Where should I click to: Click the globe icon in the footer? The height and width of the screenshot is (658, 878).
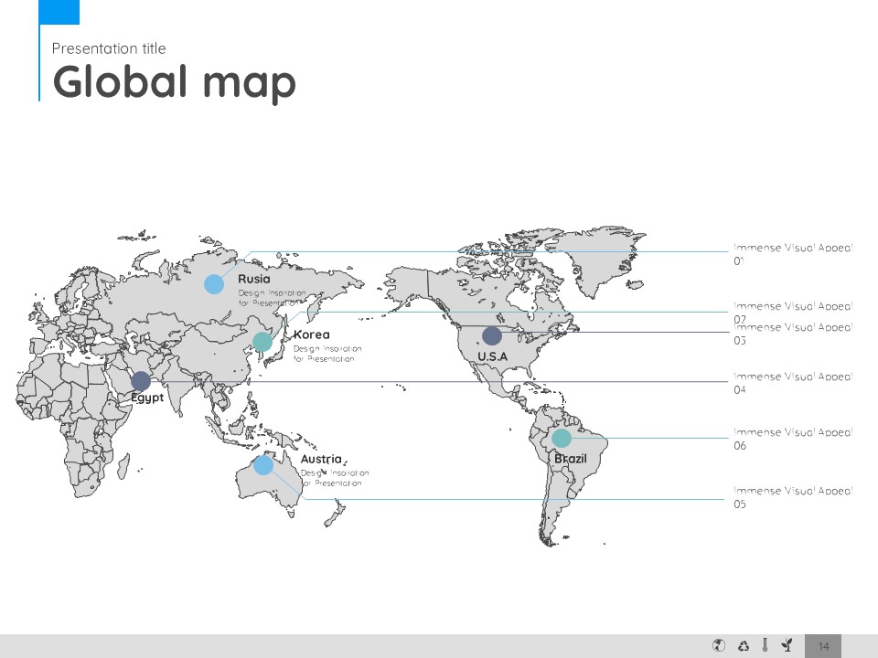(x=719, y=646)
